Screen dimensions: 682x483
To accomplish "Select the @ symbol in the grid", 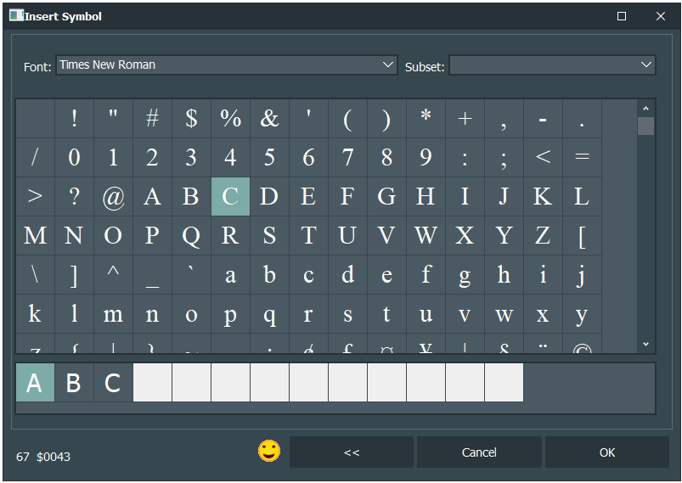I will (113, 196).
